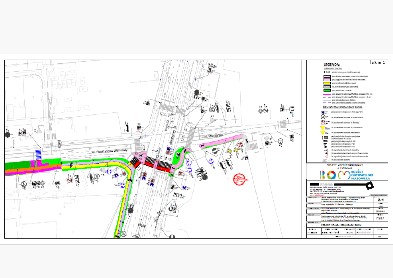Click the yellow triangle for 'do przeniesienia' legend row
Image resolution: width=393 pixels, height=278 pixels.
(323, 127)
